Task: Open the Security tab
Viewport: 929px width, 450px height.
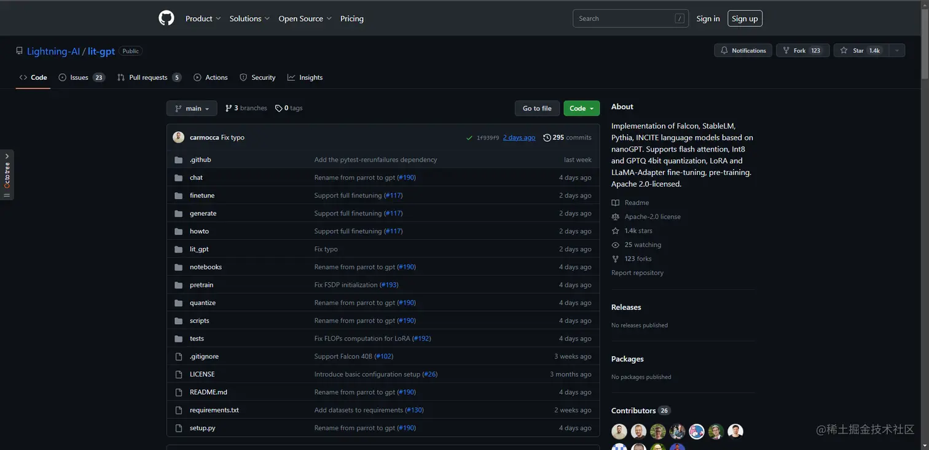Action: click(257, 77)
